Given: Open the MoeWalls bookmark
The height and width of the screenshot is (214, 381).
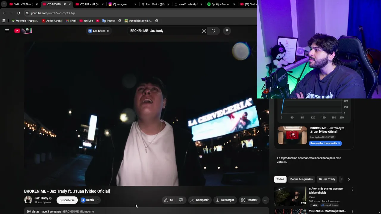Looking at the screenshot, I should click(x=25, y=21).
